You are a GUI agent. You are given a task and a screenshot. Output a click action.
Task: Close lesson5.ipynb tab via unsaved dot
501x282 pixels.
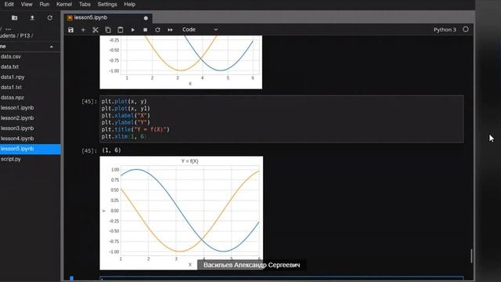coord(146,18)
